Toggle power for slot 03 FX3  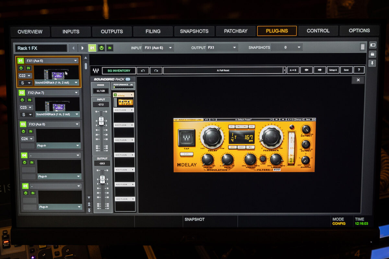pos(23,131)
